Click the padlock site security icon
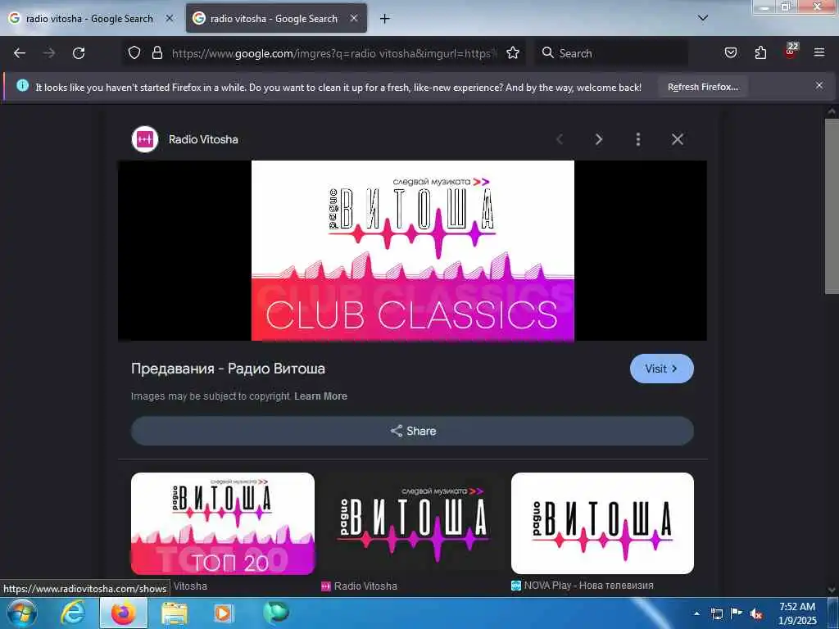The height and width of the screenshot is (629, 839). [156, 52]
